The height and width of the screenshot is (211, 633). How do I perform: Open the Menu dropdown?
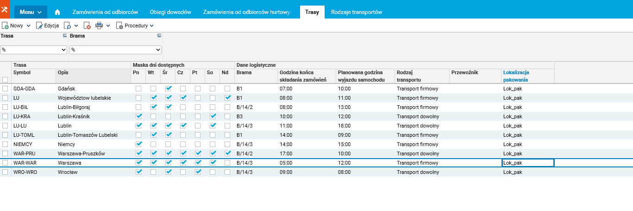[31, 12]
